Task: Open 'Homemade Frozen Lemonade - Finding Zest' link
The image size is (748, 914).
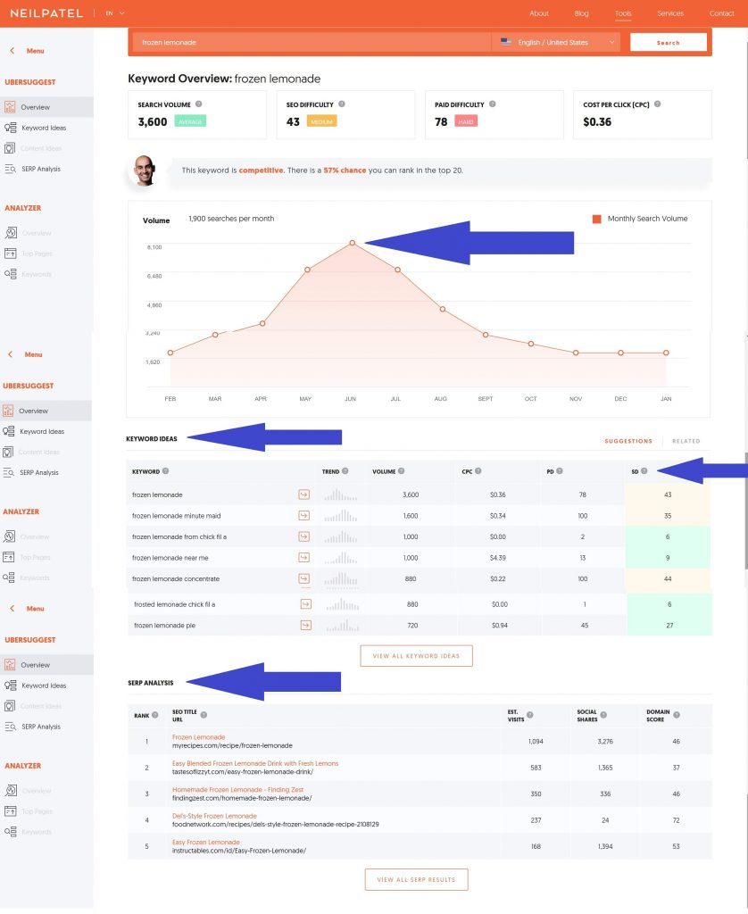Action: click(237, 789)
